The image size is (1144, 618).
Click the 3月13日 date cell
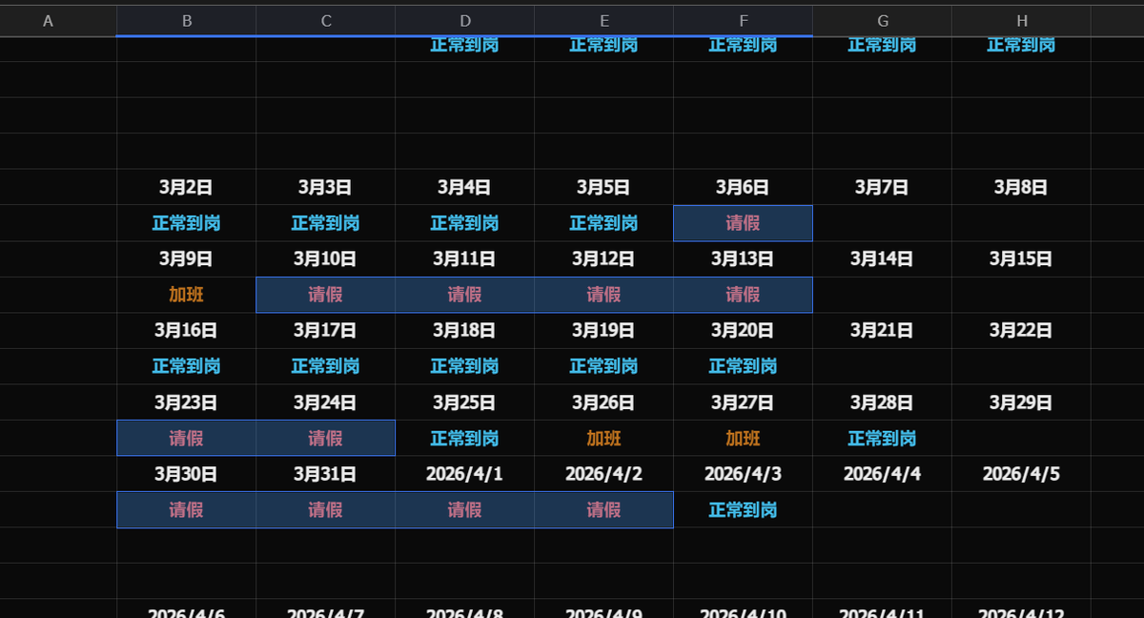(x=744, y=258)
